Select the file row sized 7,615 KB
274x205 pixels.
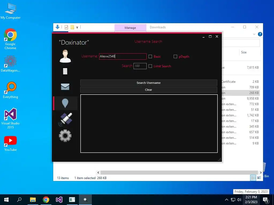tap(241, 68)
